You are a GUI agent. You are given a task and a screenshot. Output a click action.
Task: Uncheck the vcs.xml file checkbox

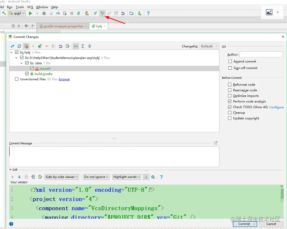pos(32,68)
